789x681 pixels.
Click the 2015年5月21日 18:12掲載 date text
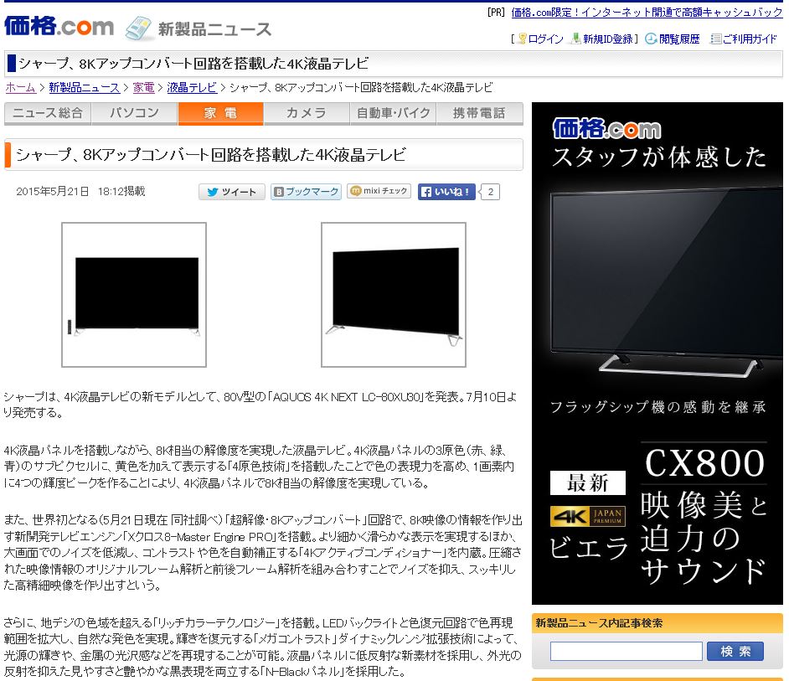tap(80, 191)
